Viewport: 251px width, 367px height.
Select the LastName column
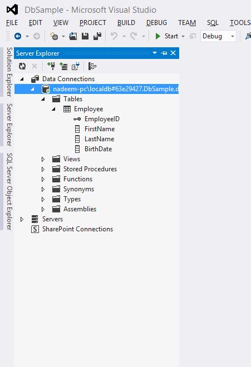tap(100, 139)
